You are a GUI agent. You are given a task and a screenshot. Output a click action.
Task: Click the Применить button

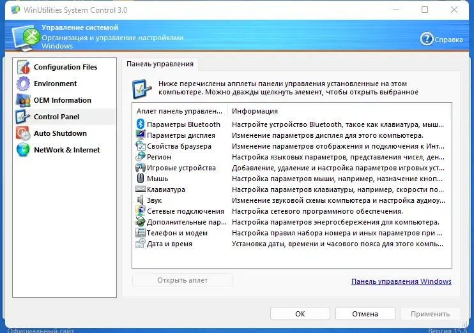pyautogui.click(x=430, y=314)
